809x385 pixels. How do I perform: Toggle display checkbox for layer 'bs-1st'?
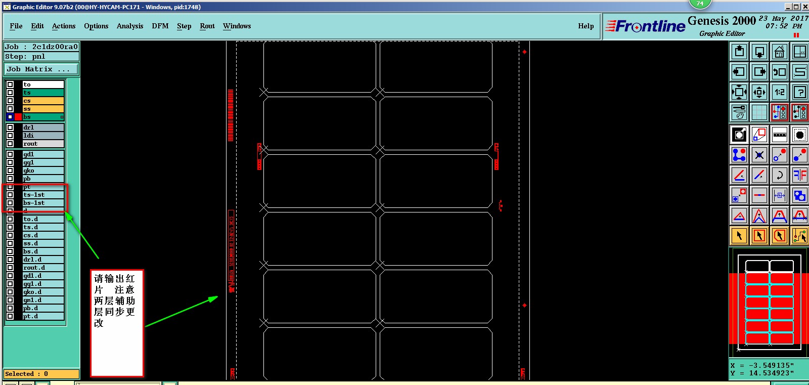[10, 203]
